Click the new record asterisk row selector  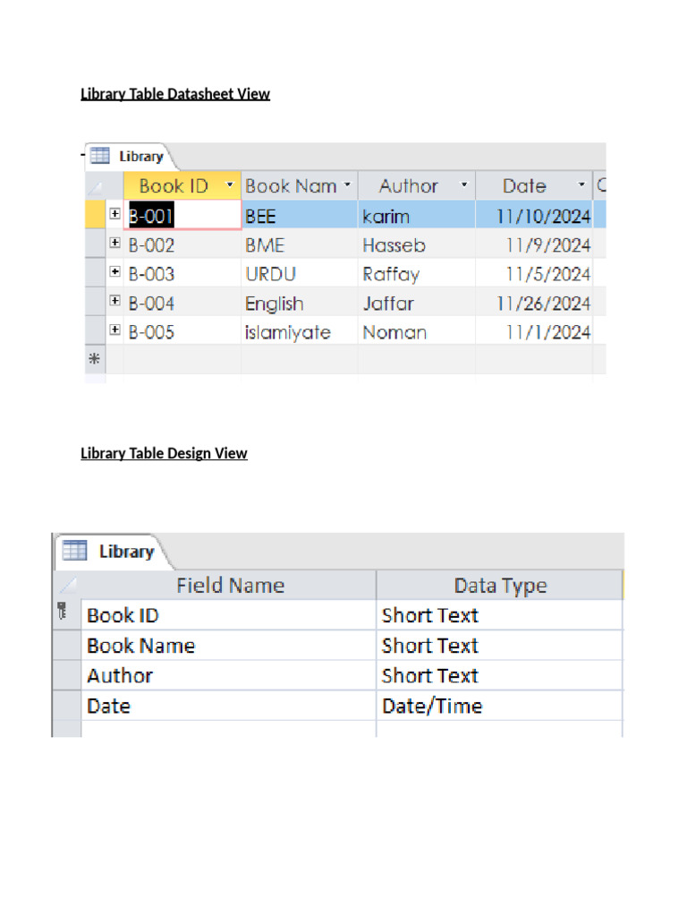click(94, 361)
